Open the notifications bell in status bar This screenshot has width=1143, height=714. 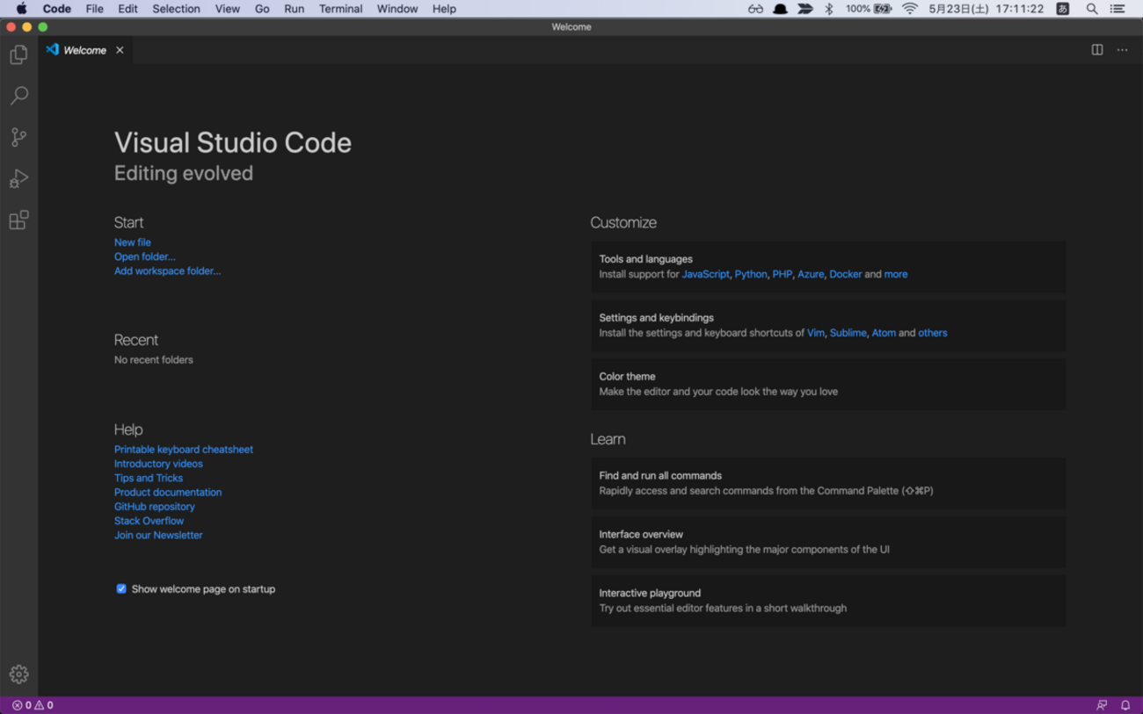(x=1125, y=705)
